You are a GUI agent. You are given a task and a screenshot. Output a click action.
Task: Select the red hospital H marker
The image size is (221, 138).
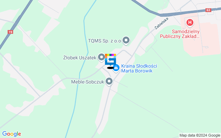coord(190,23)
